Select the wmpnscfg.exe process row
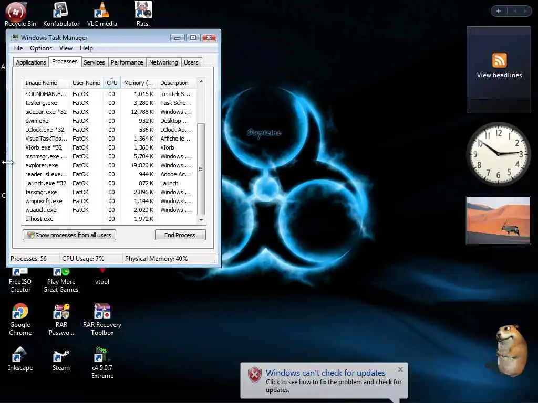 (x=109, y=201)
